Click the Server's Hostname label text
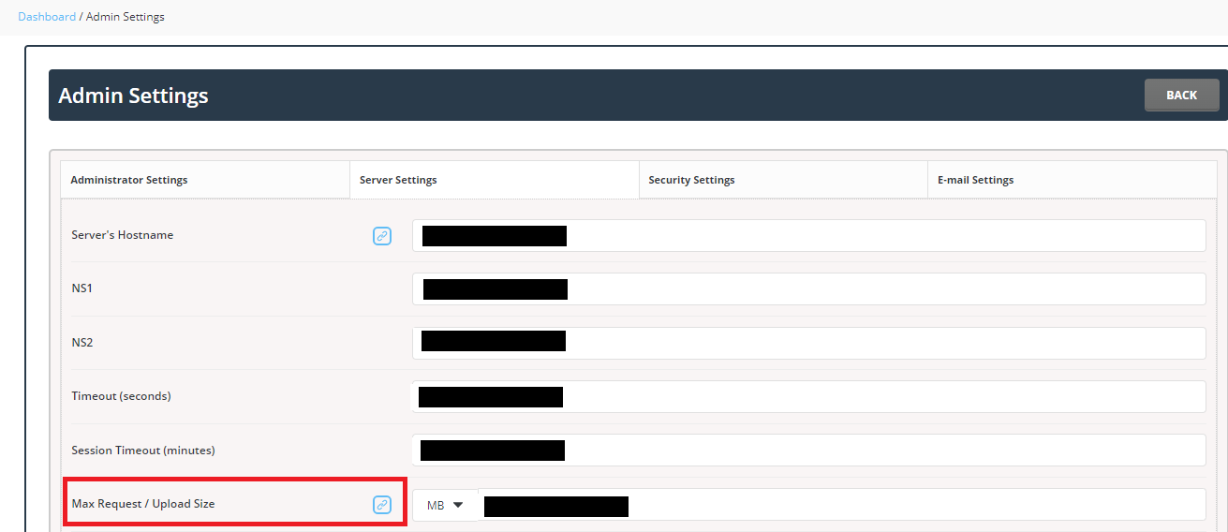 click(x=123, y=235)
